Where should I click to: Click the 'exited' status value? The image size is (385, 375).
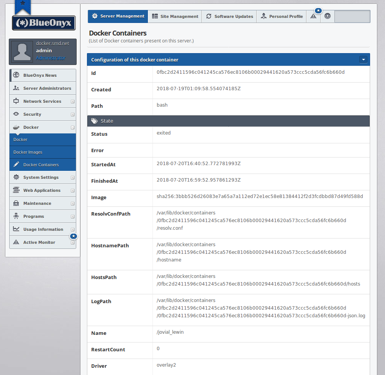tap(164, 133)
